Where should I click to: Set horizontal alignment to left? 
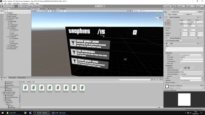[181, 68]
